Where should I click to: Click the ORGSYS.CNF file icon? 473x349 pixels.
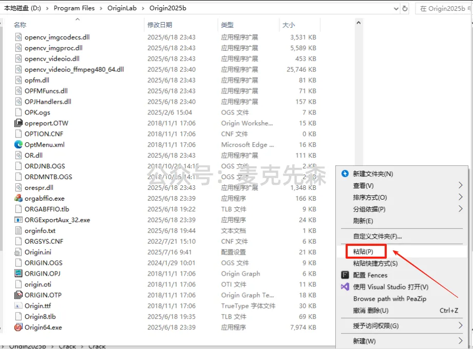click(x=18, y=241)
